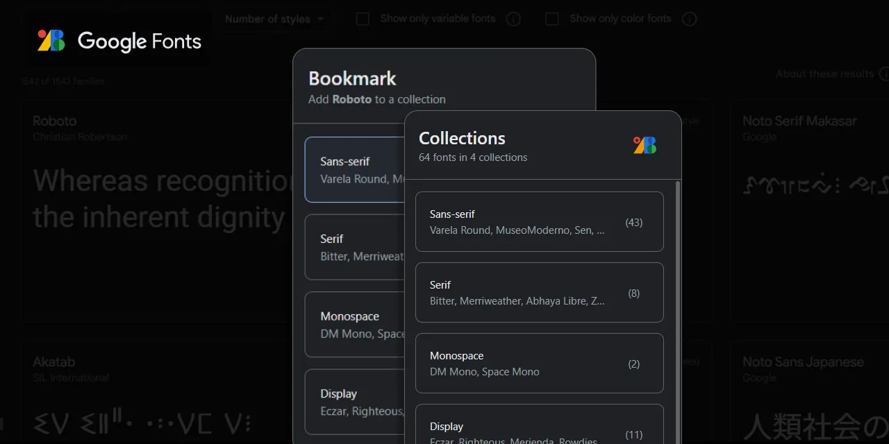The image size is (889, 444).
Task: Open Serif collection in Collections panel
Action: [540, 292]
